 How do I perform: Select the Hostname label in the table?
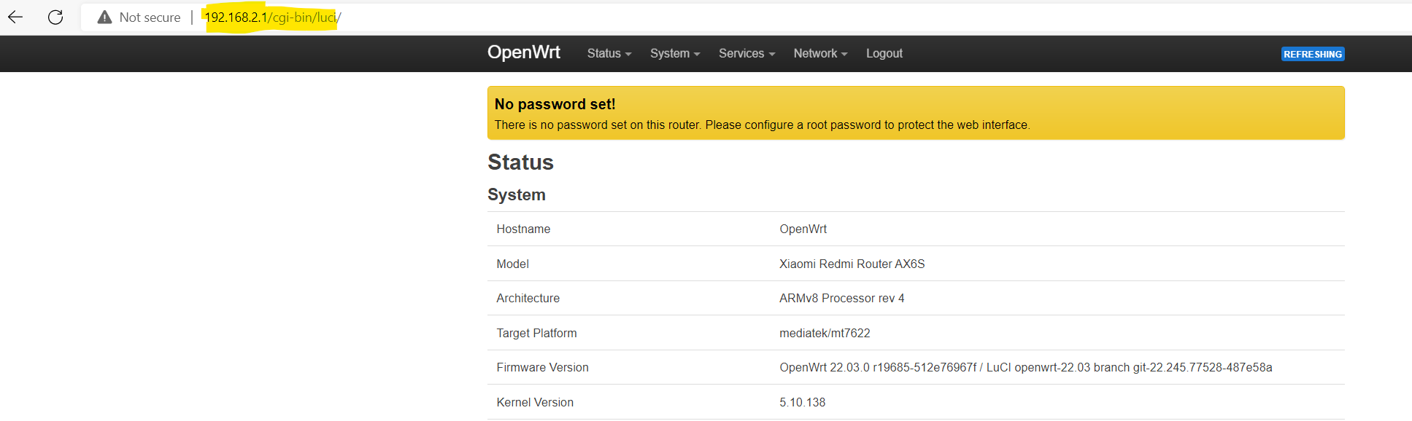tap(523, 229)
